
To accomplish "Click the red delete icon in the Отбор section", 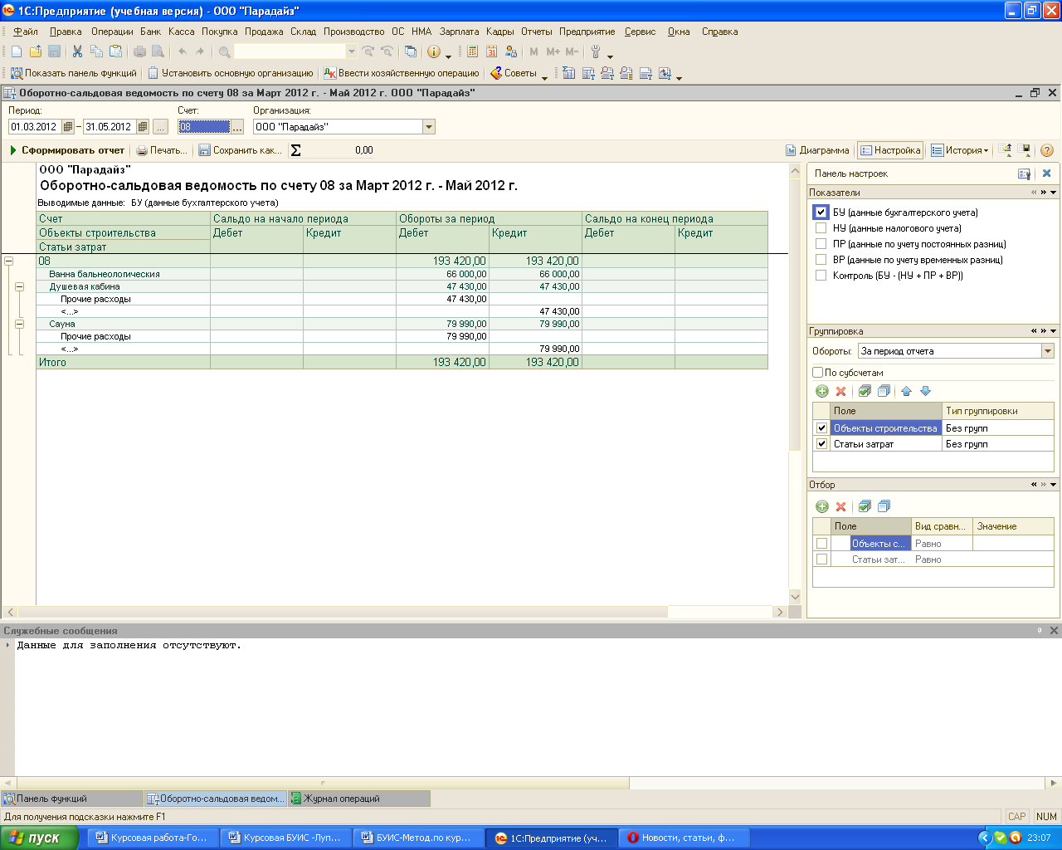I will point(840,506).
